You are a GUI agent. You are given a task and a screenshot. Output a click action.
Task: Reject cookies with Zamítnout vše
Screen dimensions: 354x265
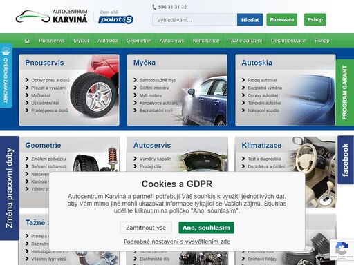[x=146, y=228]
